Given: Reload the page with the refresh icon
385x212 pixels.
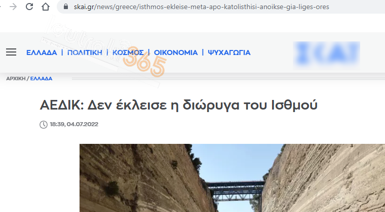Looking at the screenshot, I should tap(29, 7).
